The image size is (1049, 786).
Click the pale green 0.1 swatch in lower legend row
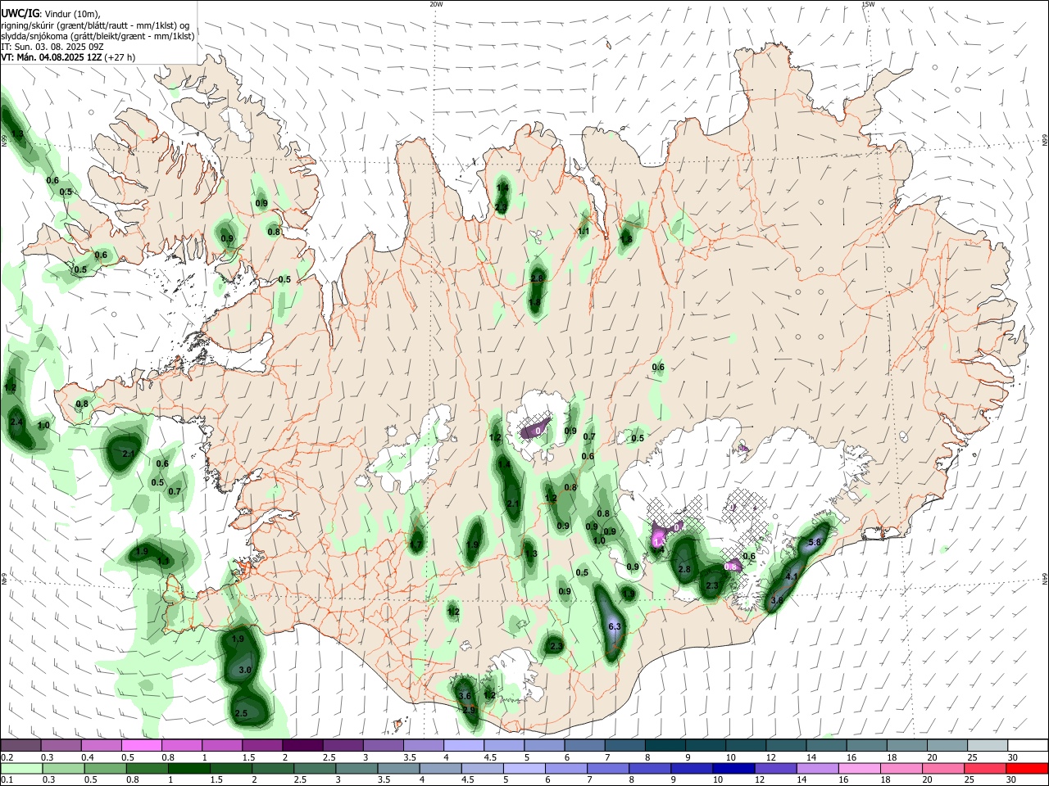tap(22, 768)
